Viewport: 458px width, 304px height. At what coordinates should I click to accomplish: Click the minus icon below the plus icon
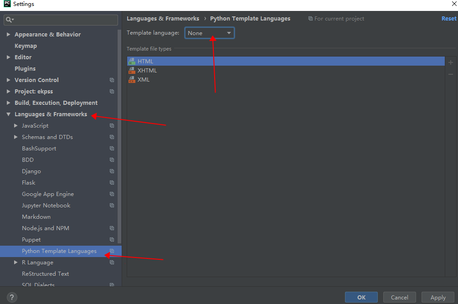(450, 73)
